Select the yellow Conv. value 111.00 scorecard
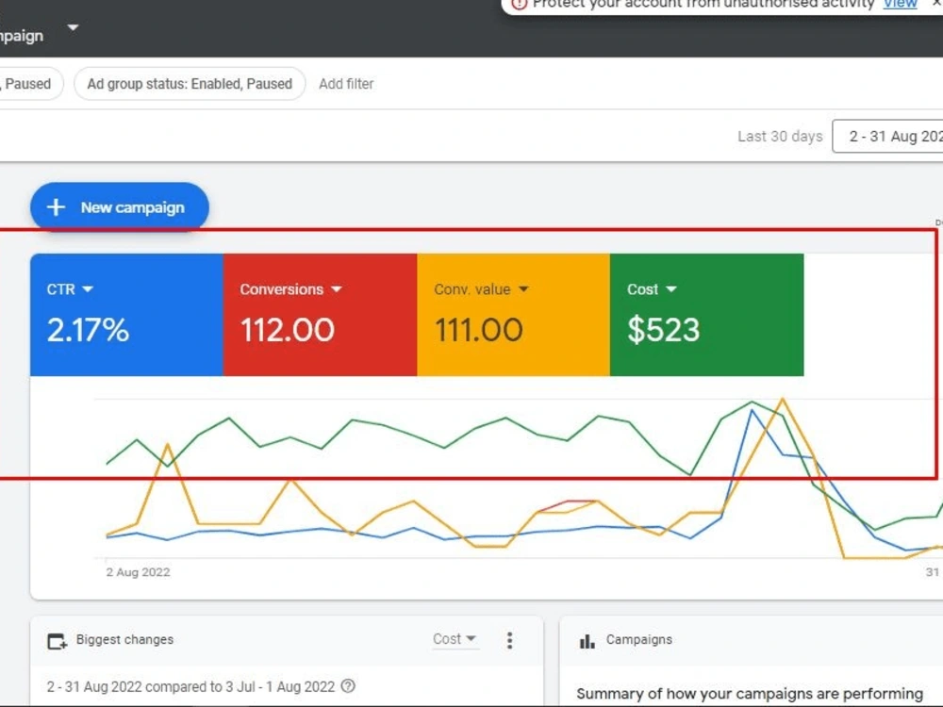The height and width of the screenshot is (707, 943). 513,315
